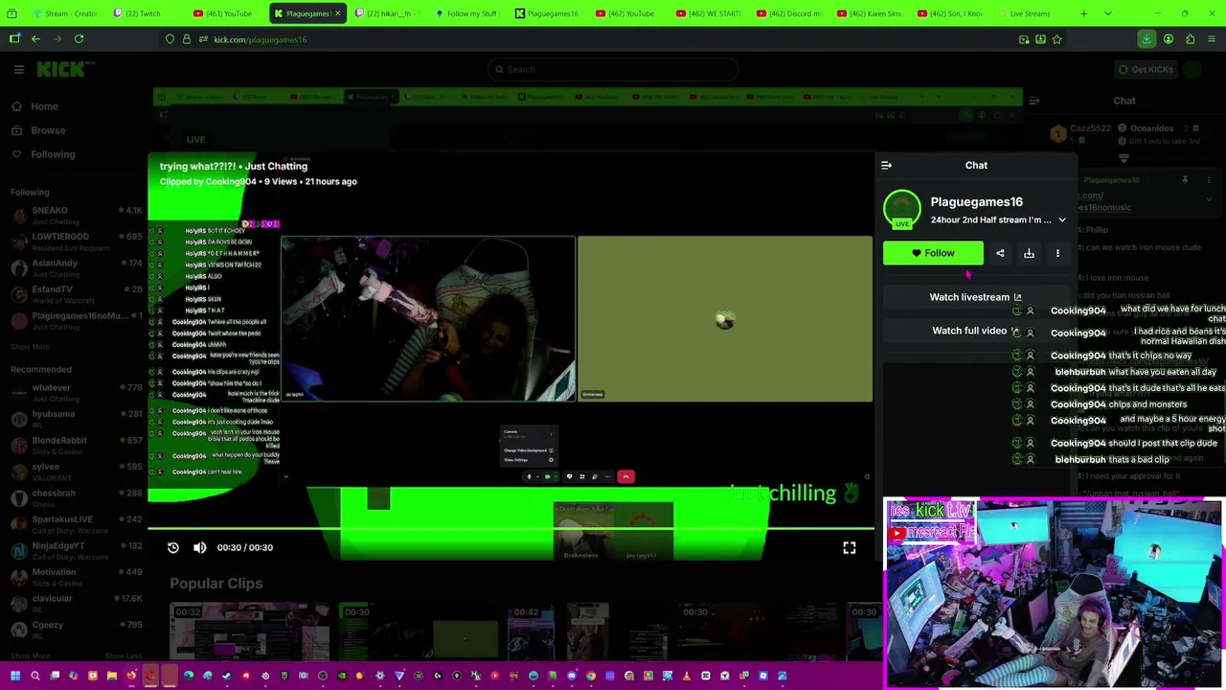Screen dimensions: 1226x690
Task: Open the clip's three-dot options menu
Action: (1057, 253)
